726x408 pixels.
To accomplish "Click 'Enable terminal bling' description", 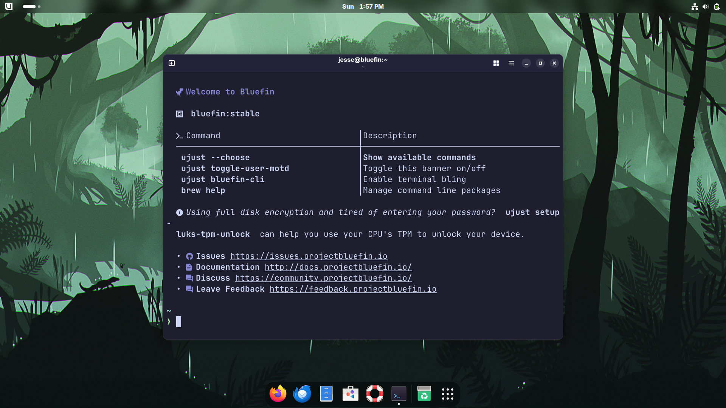I will point(414,179).
